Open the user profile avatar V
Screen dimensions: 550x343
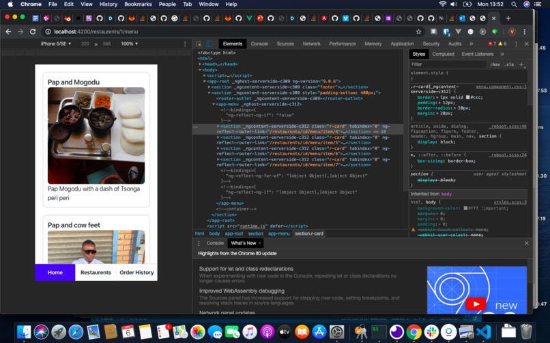tap(512, 31)
